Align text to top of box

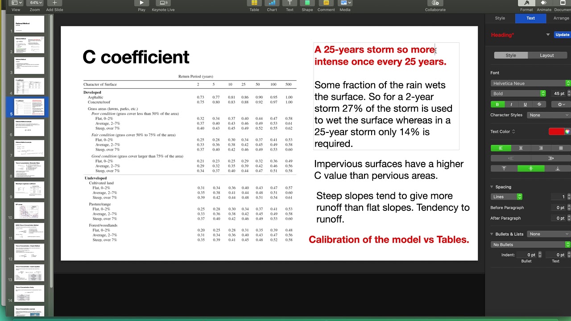[504, 169]
